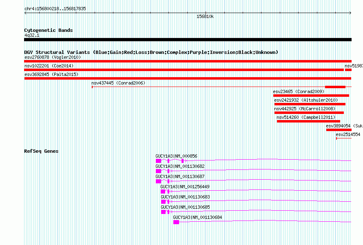The width and height of the screenshot is (363, 245).
Task: Open the esv3692845 (Palta2015) variant label
Action: (x=51, y=74)
